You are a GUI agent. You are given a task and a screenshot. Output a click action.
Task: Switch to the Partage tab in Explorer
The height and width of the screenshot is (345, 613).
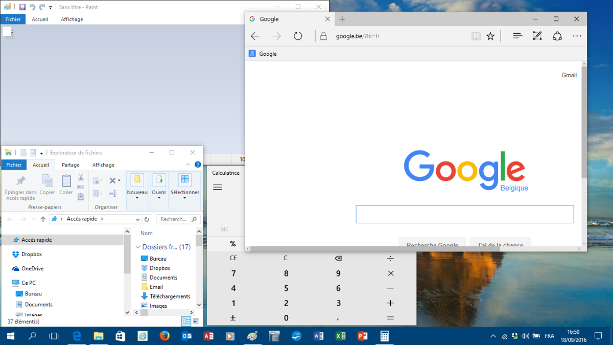click(70, 165)
